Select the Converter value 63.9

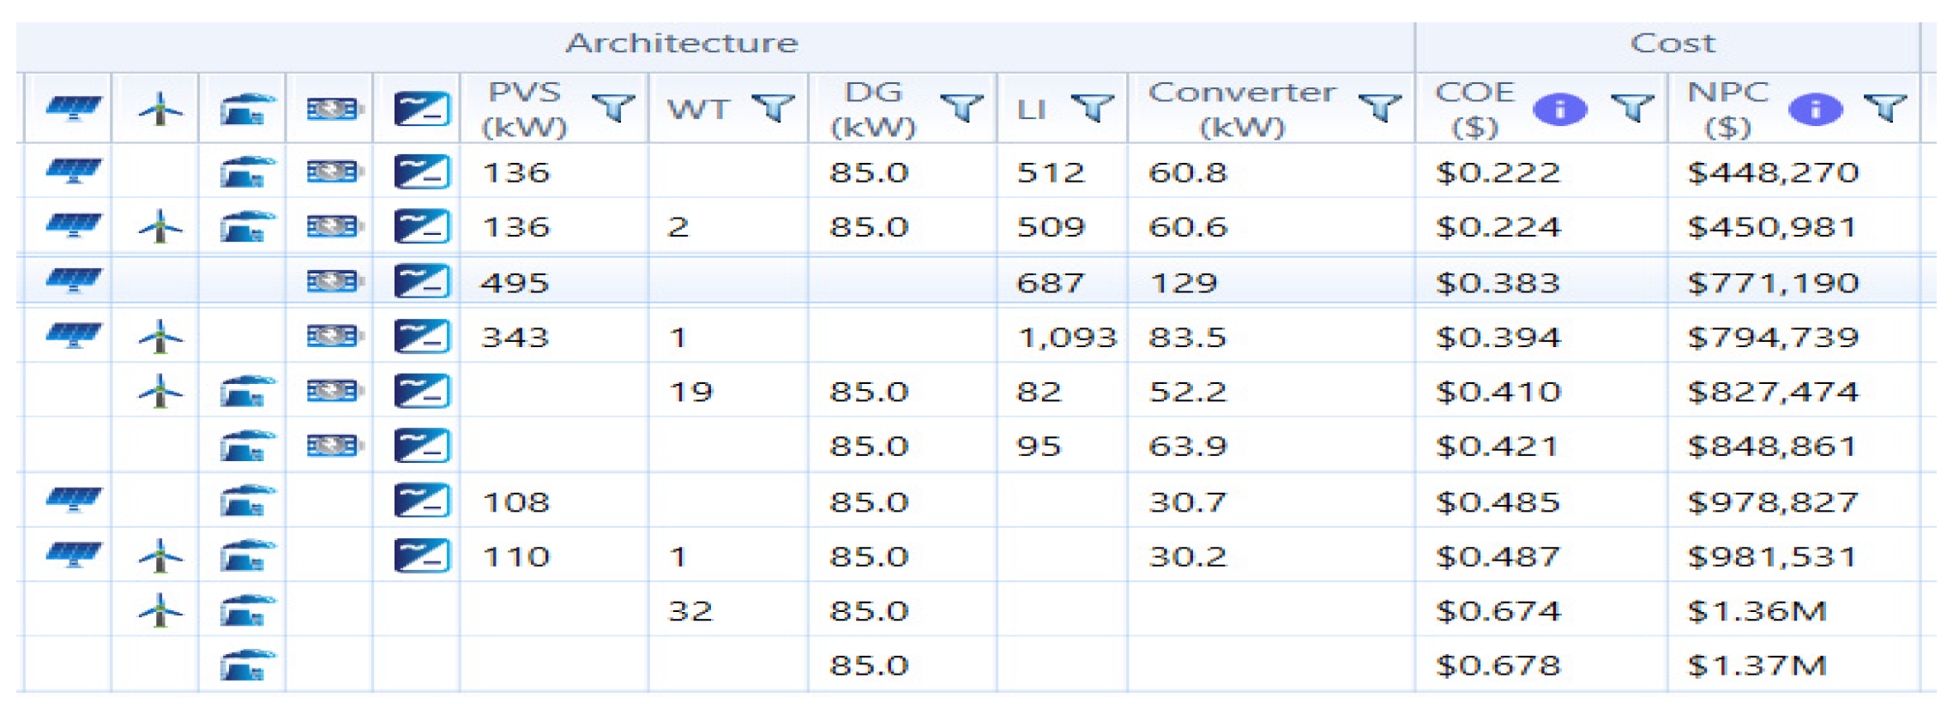[1188, 447]
